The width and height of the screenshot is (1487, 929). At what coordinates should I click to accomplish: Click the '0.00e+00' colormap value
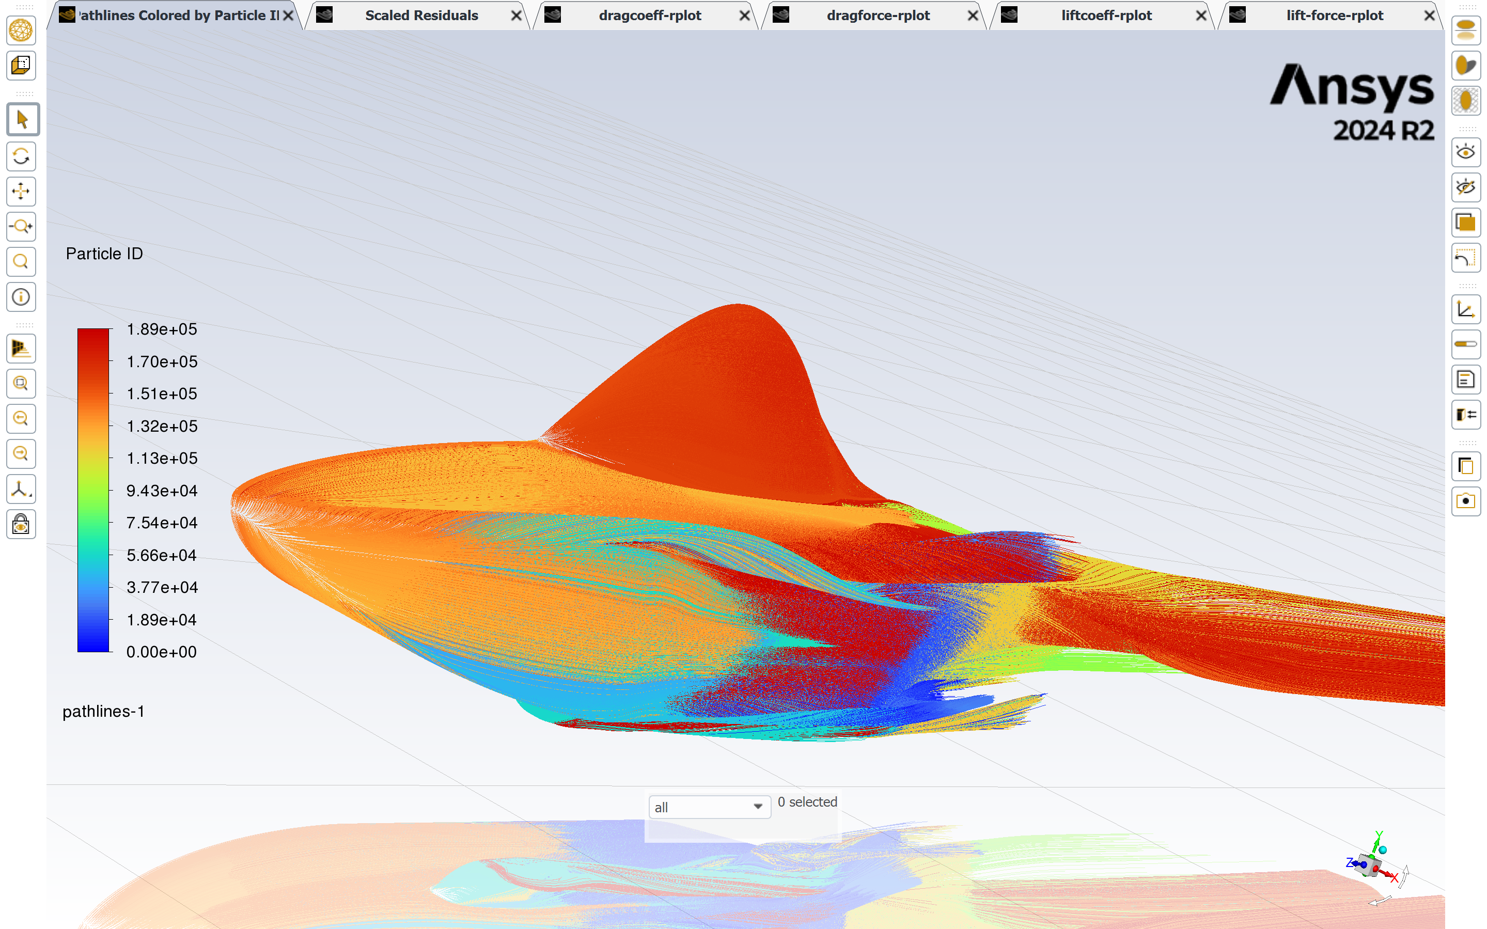pos(162,652)
